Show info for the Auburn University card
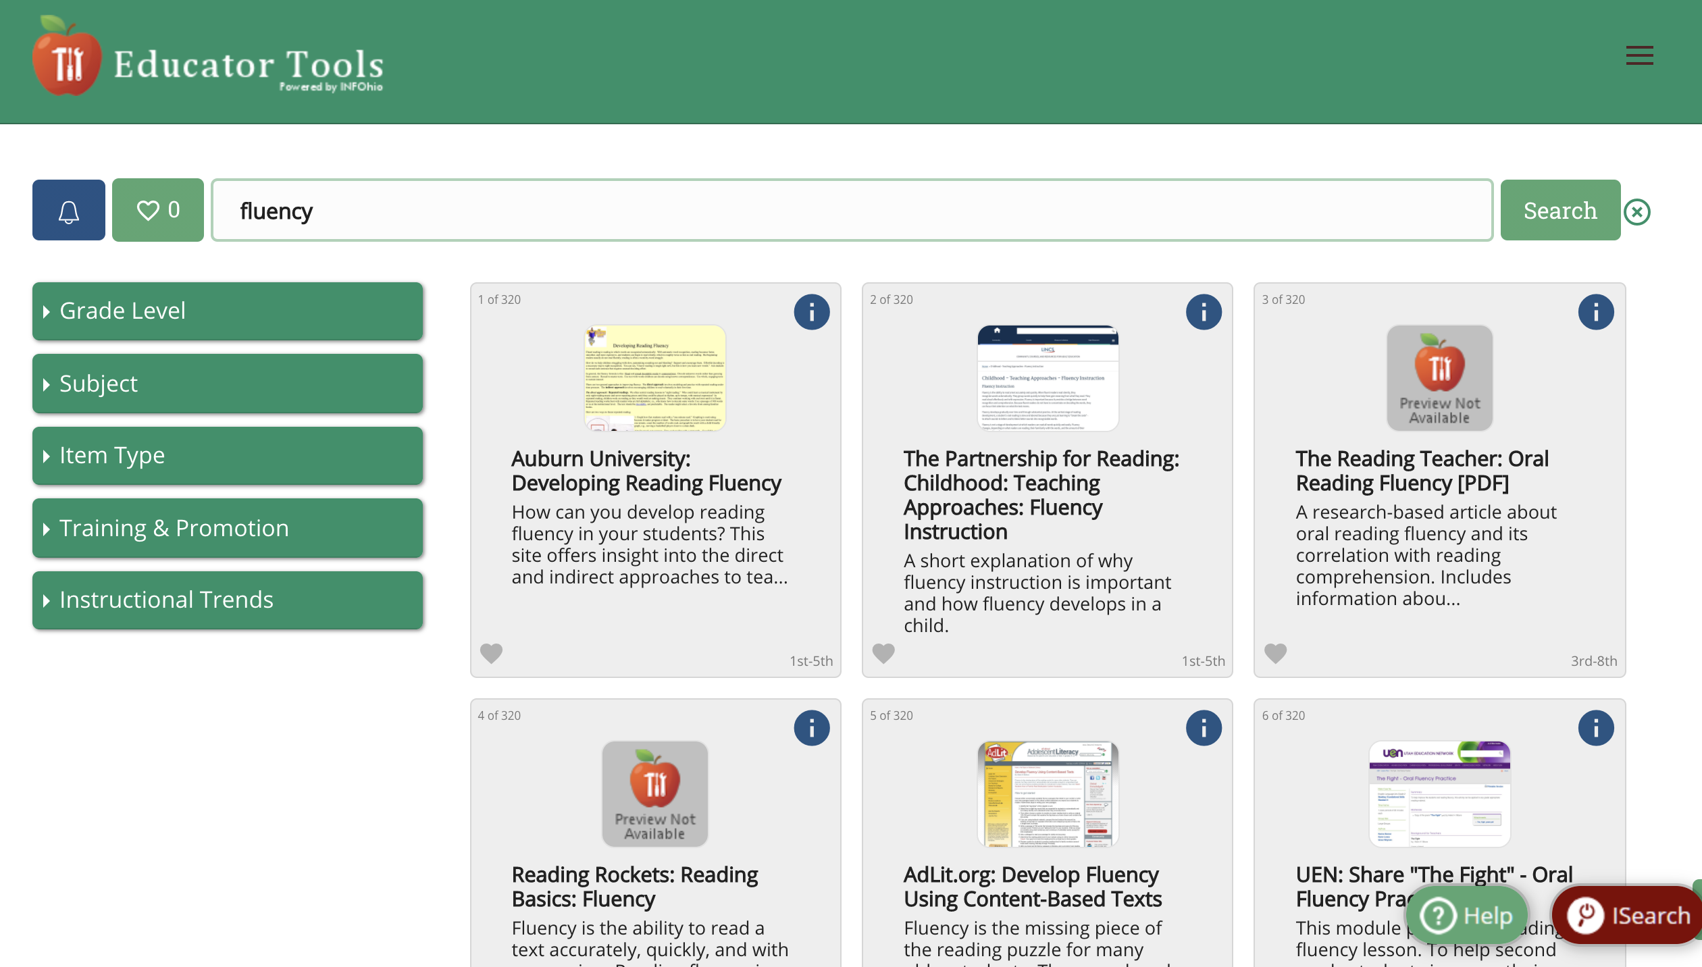The height and width of the screenshot is (967, 1702). tap(812, 312)
